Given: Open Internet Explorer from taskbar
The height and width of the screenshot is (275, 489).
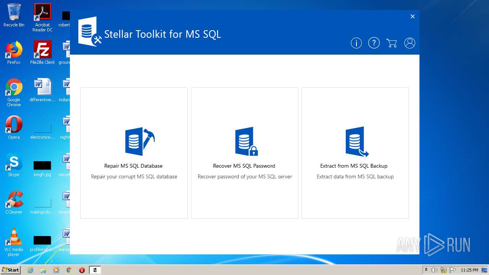Looking at the screenshot, I should [x=30, y=270].
